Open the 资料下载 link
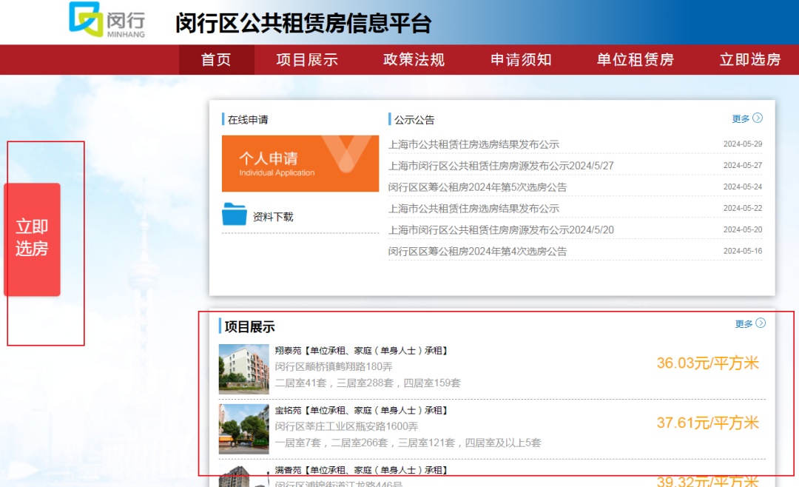 (273, 217)
